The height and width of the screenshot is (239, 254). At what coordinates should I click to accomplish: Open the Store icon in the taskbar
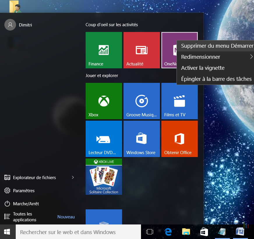204,232
